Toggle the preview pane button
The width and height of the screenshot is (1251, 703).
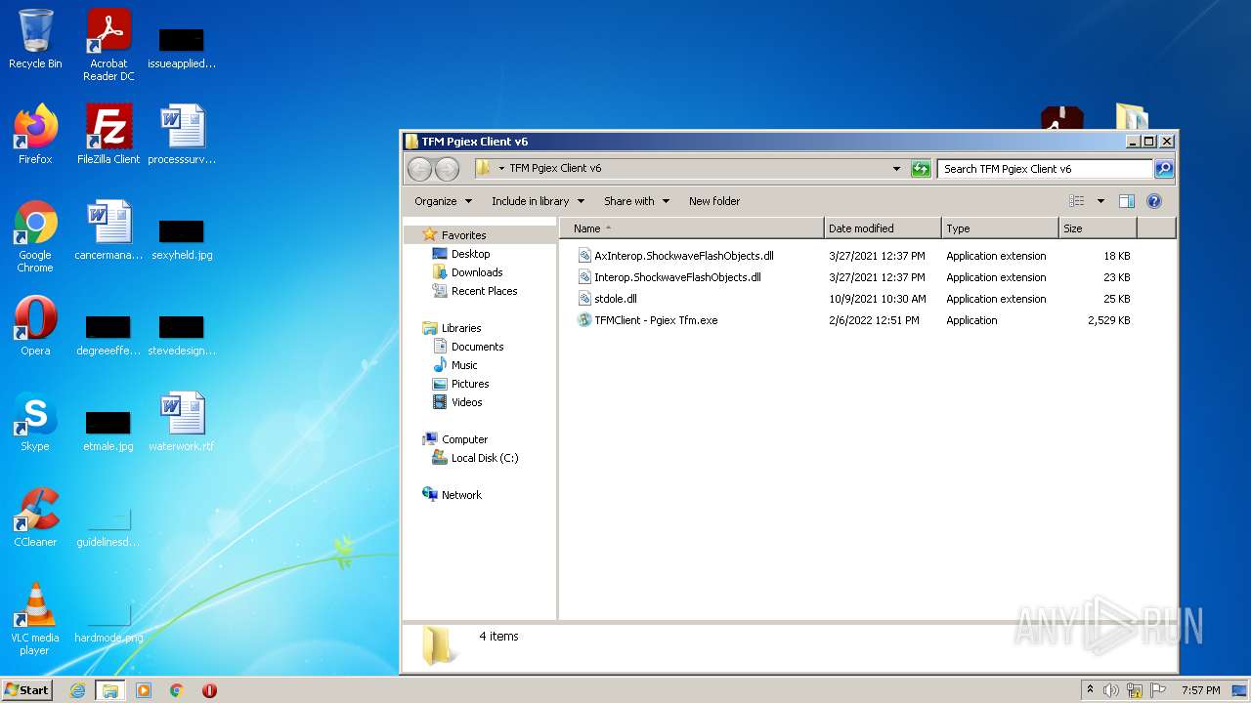(x=1126, y=201)
